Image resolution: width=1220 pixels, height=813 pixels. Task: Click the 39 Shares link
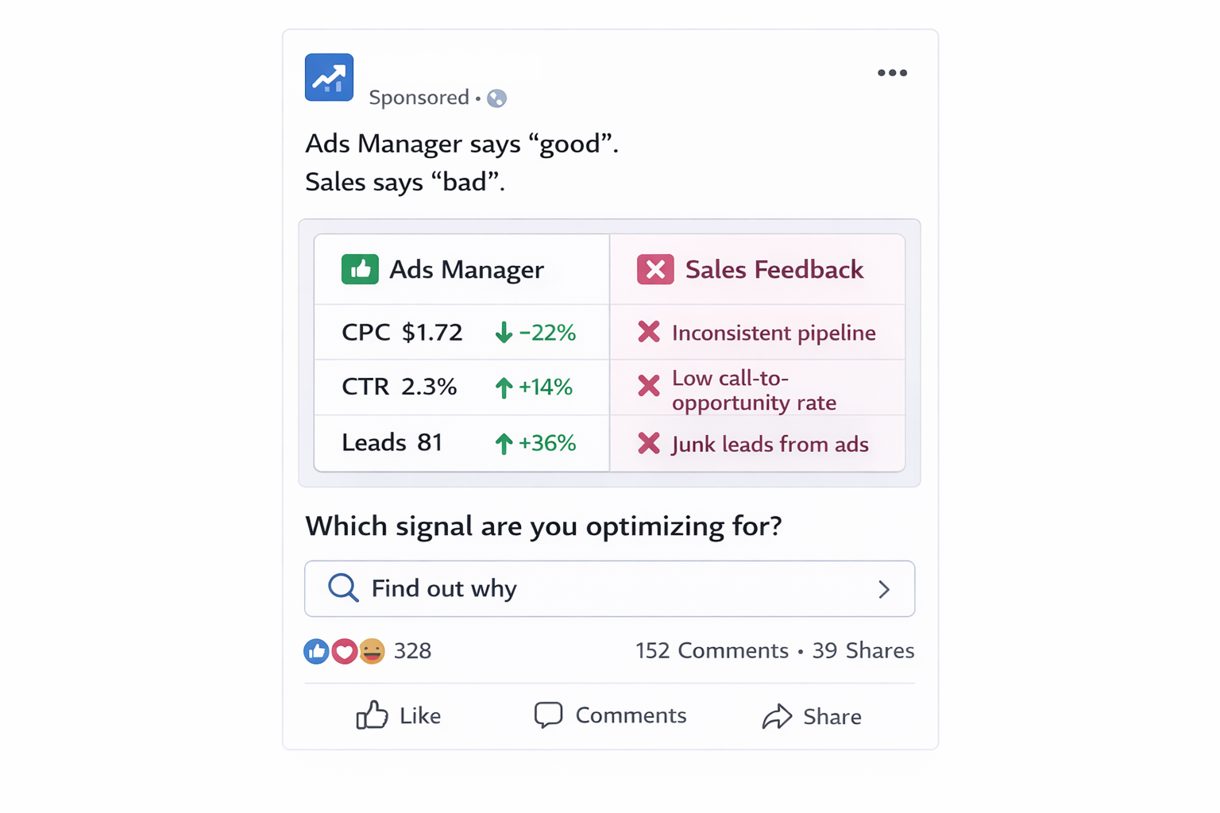[863, 651]
